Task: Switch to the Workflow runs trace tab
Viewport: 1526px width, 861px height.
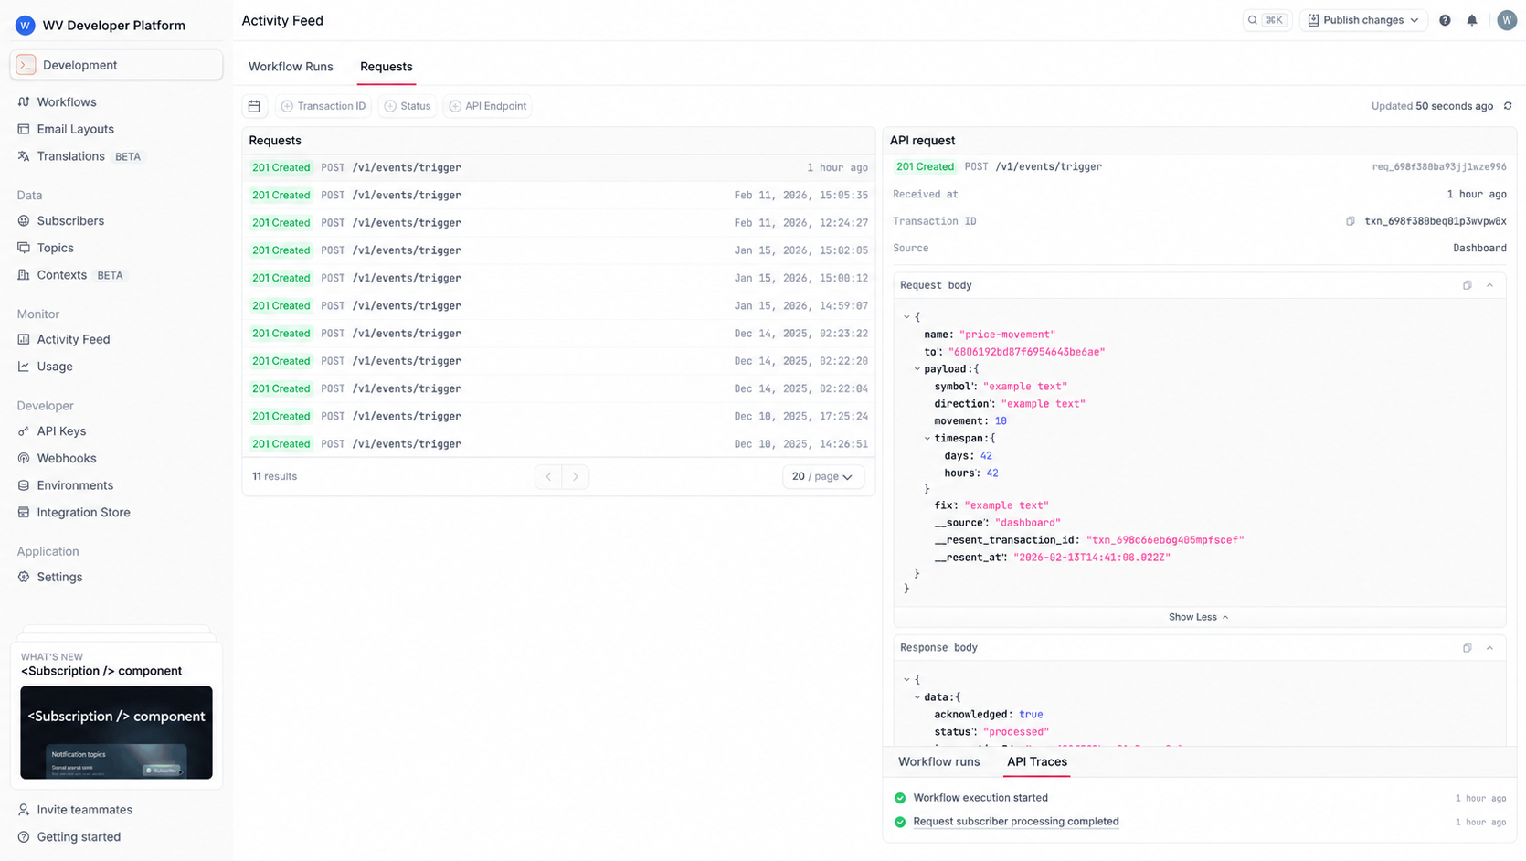Action: 938,761
